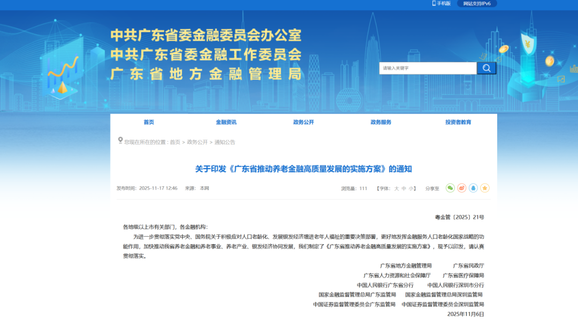The width and height of the screenshot is (578, 326).
Task: Open the 投资者教育 navigation tab
Action: pyautogui.click(x=458, y=122)
